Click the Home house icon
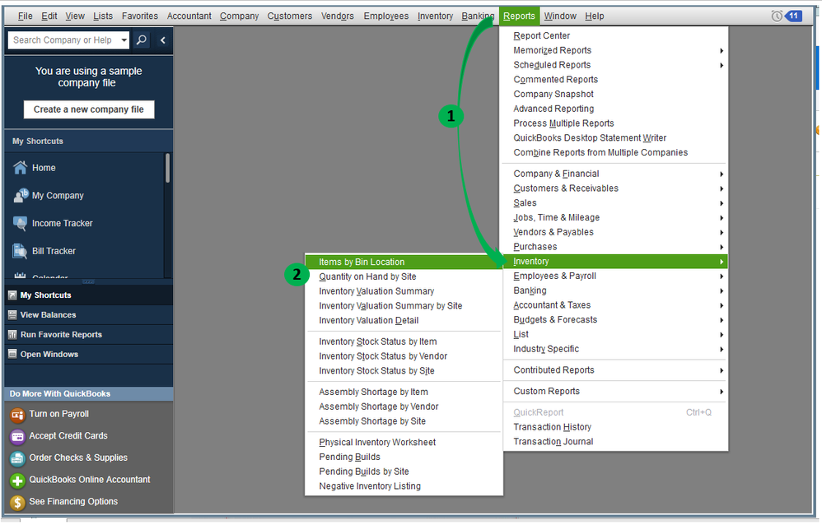 coord(20,168)
